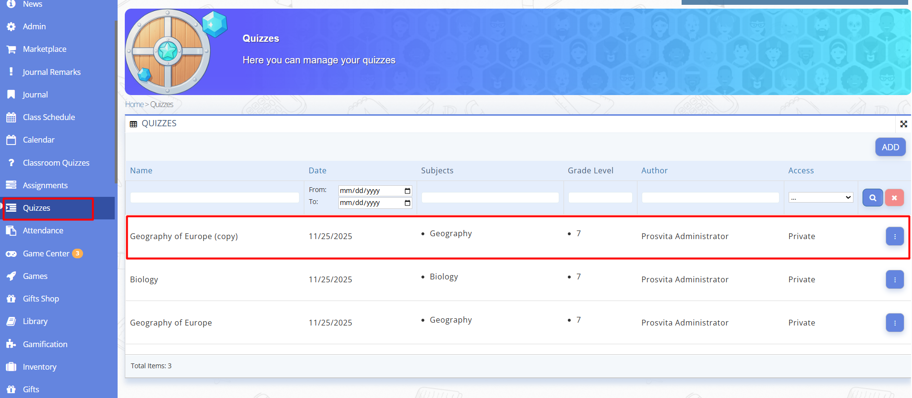Open calendar picker in the To date field
The image size is (912, 398).
pyautogui.click(x=408, y=203)
